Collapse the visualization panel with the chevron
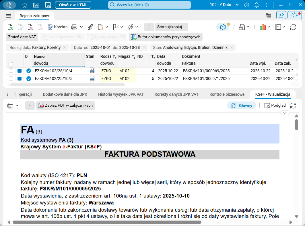This screenshot has width=305, height=226. (x=285, y=113)
